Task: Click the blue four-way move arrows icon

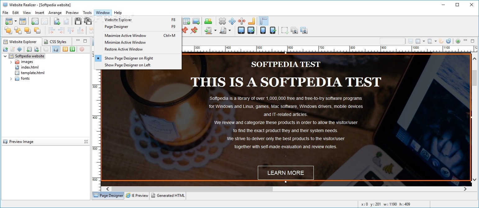Action: (232, 21)
